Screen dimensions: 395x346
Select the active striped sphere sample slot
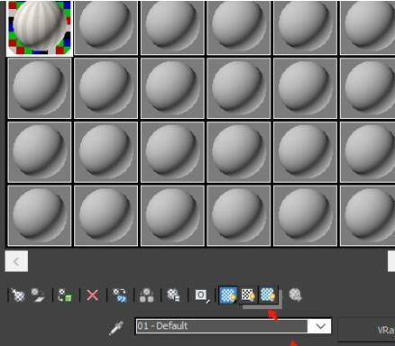click(x=40, y=28)
